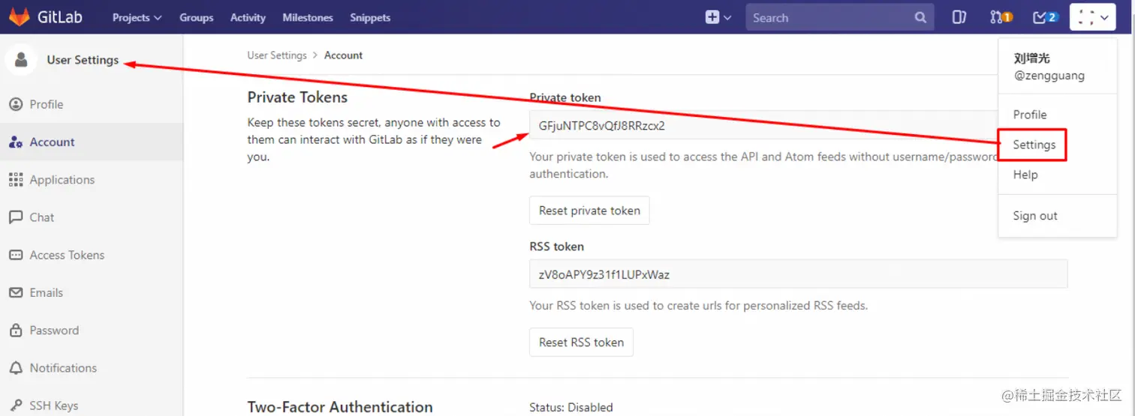Click the SSH Keys key icon
This screenshot has width=1135, height=416.
(x=16, y=406)
